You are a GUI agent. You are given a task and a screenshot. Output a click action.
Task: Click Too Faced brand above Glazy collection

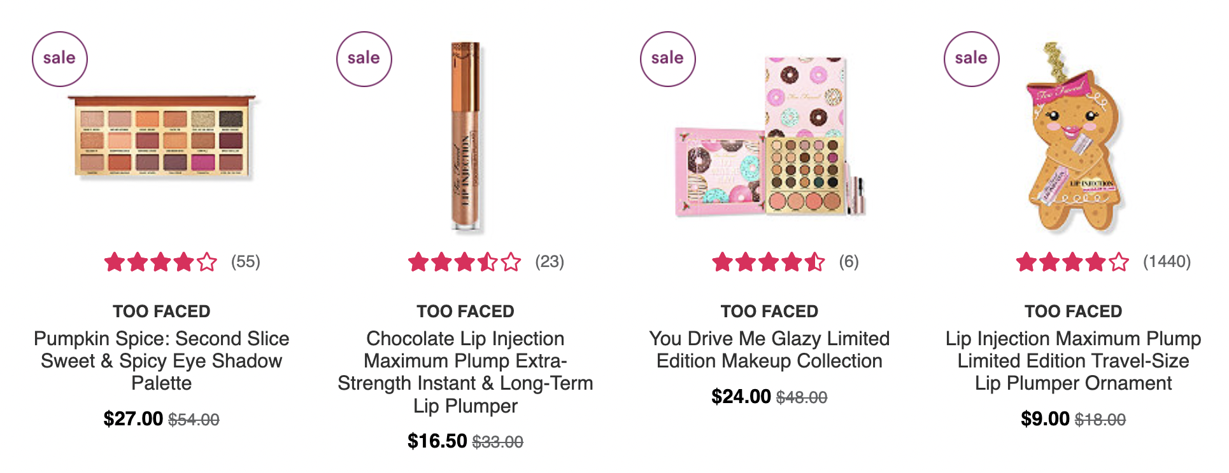(770, 312)
